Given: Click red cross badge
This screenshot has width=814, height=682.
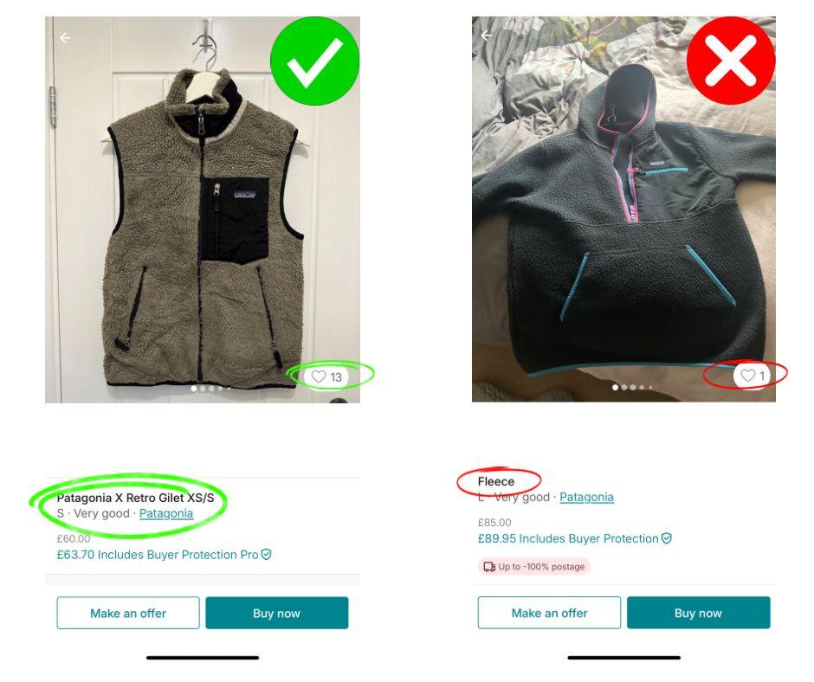Looking at the screenshot, I should pos(730,61).
